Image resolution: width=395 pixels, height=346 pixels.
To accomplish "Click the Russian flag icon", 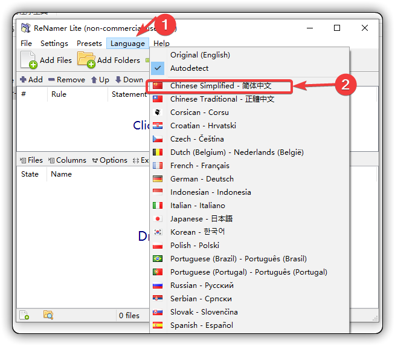I will point(158,286).
